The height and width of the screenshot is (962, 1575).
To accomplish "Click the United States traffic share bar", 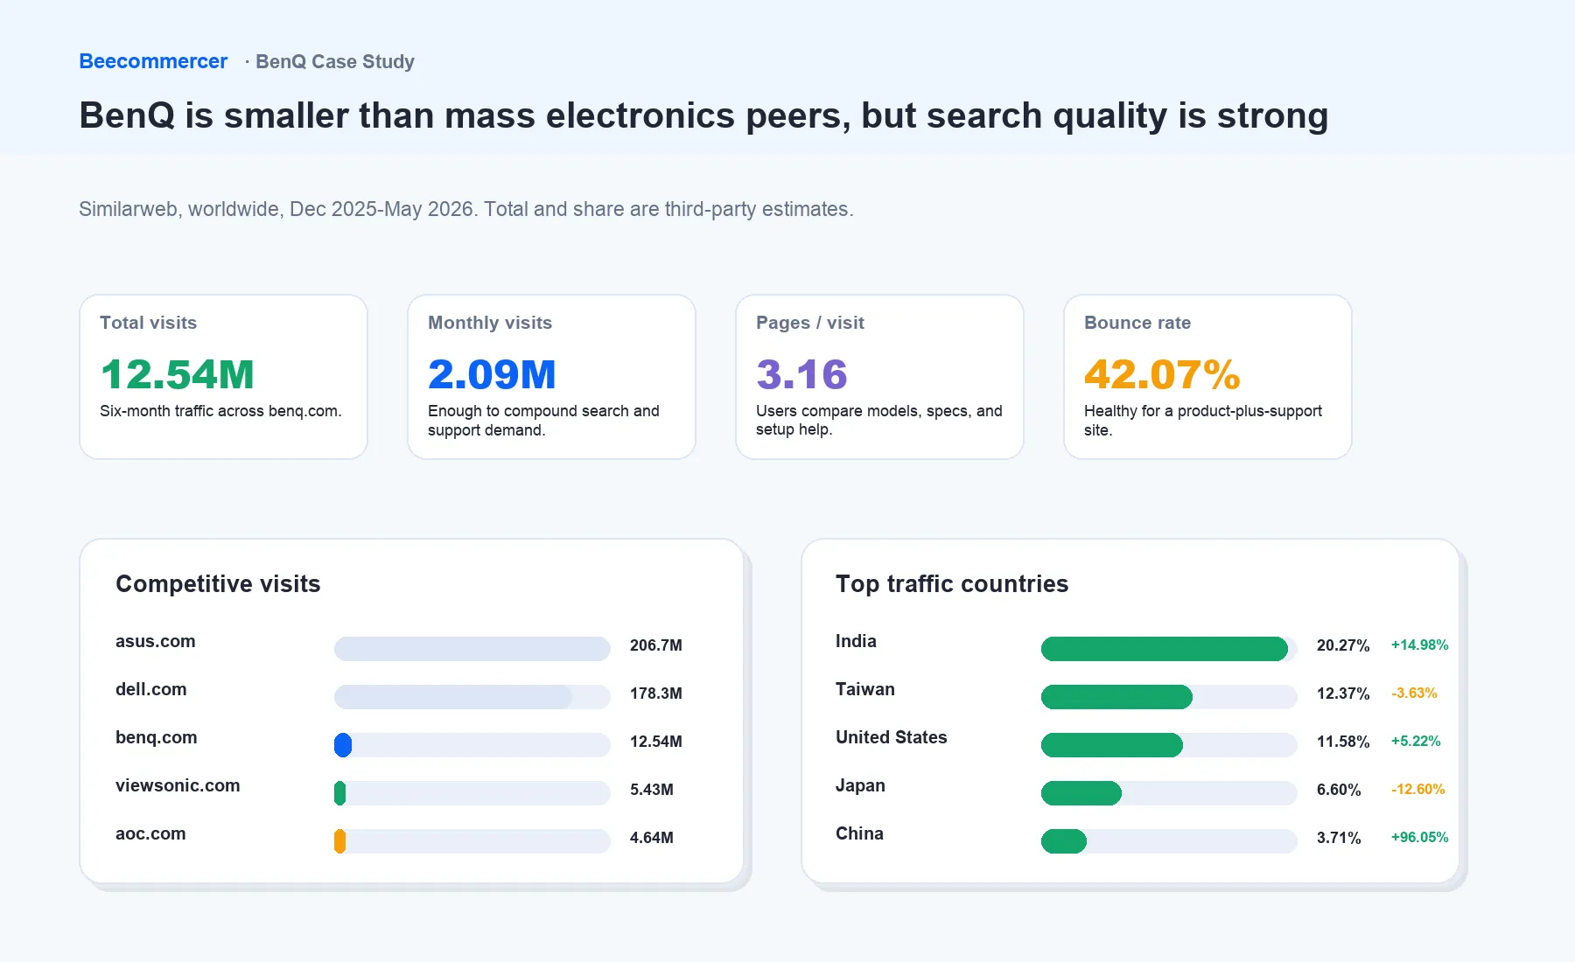I will [x=1169, y=745].
